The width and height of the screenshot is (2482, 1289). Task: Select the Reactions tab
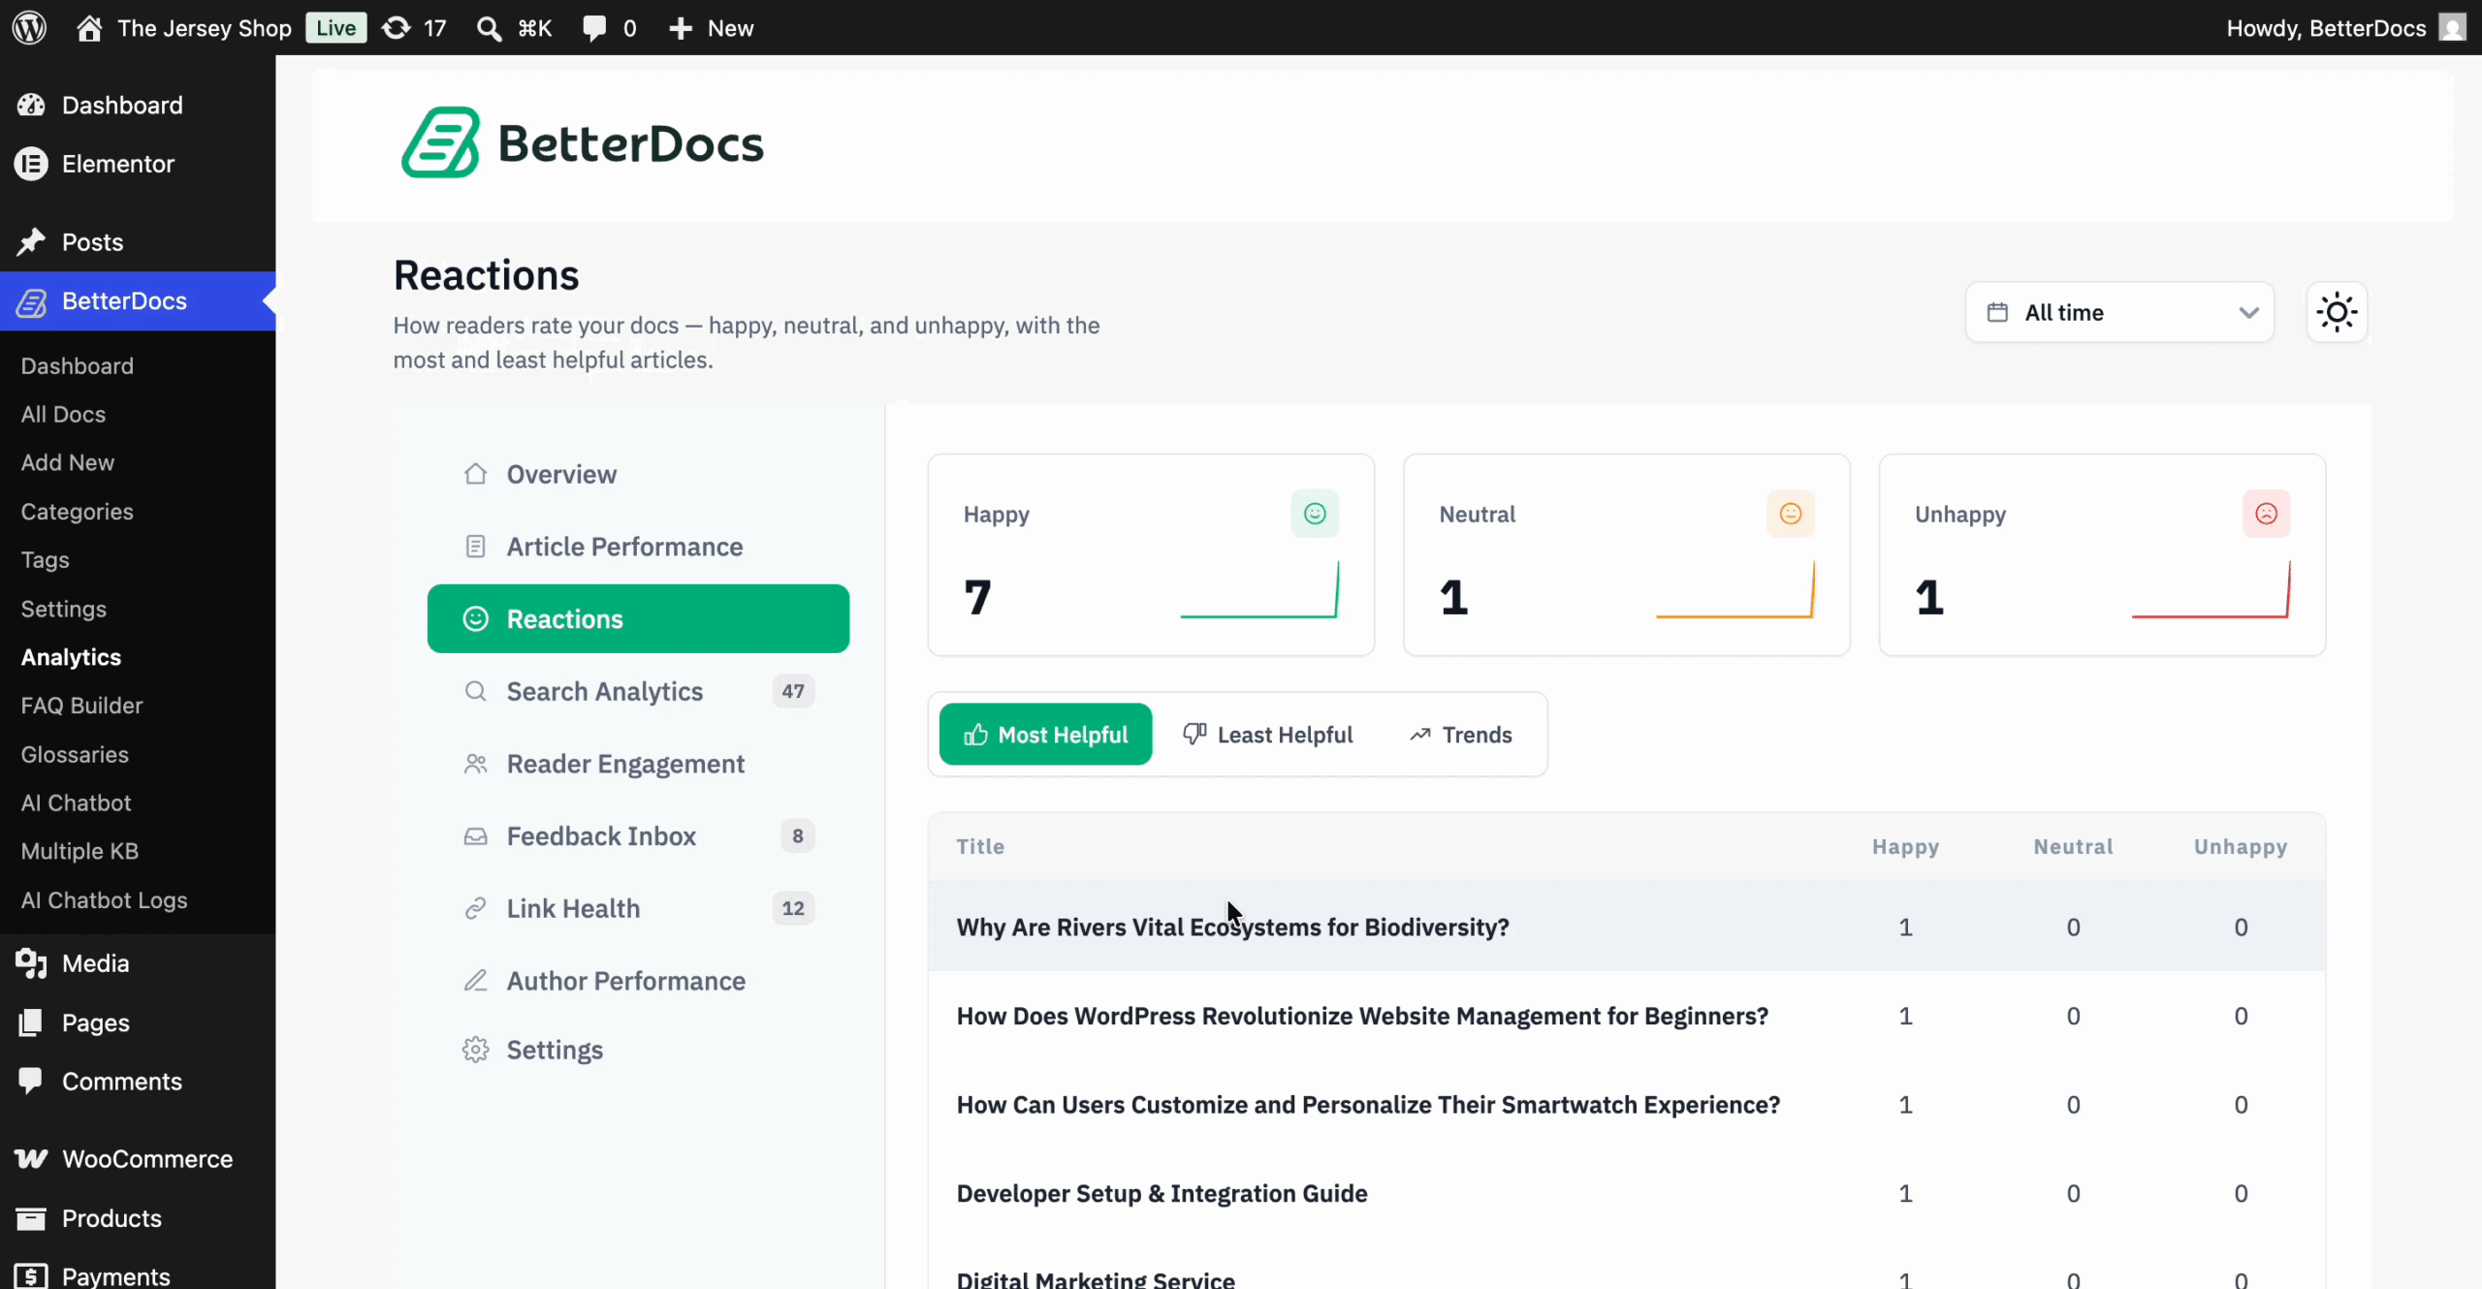(638, 618)
